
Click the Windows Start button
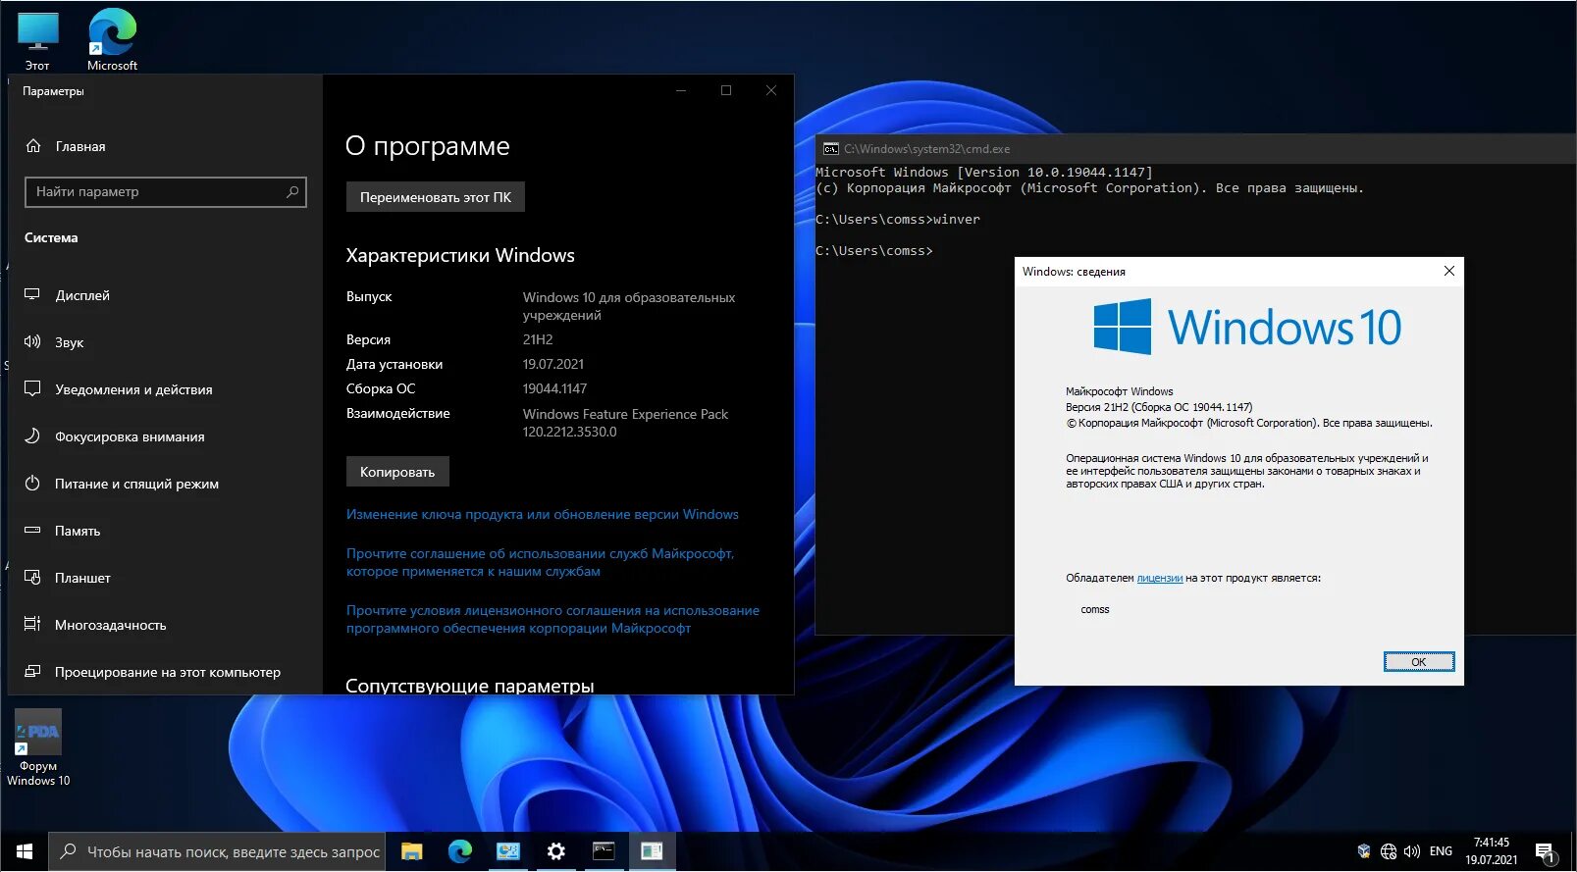click(x=25, y=851)
